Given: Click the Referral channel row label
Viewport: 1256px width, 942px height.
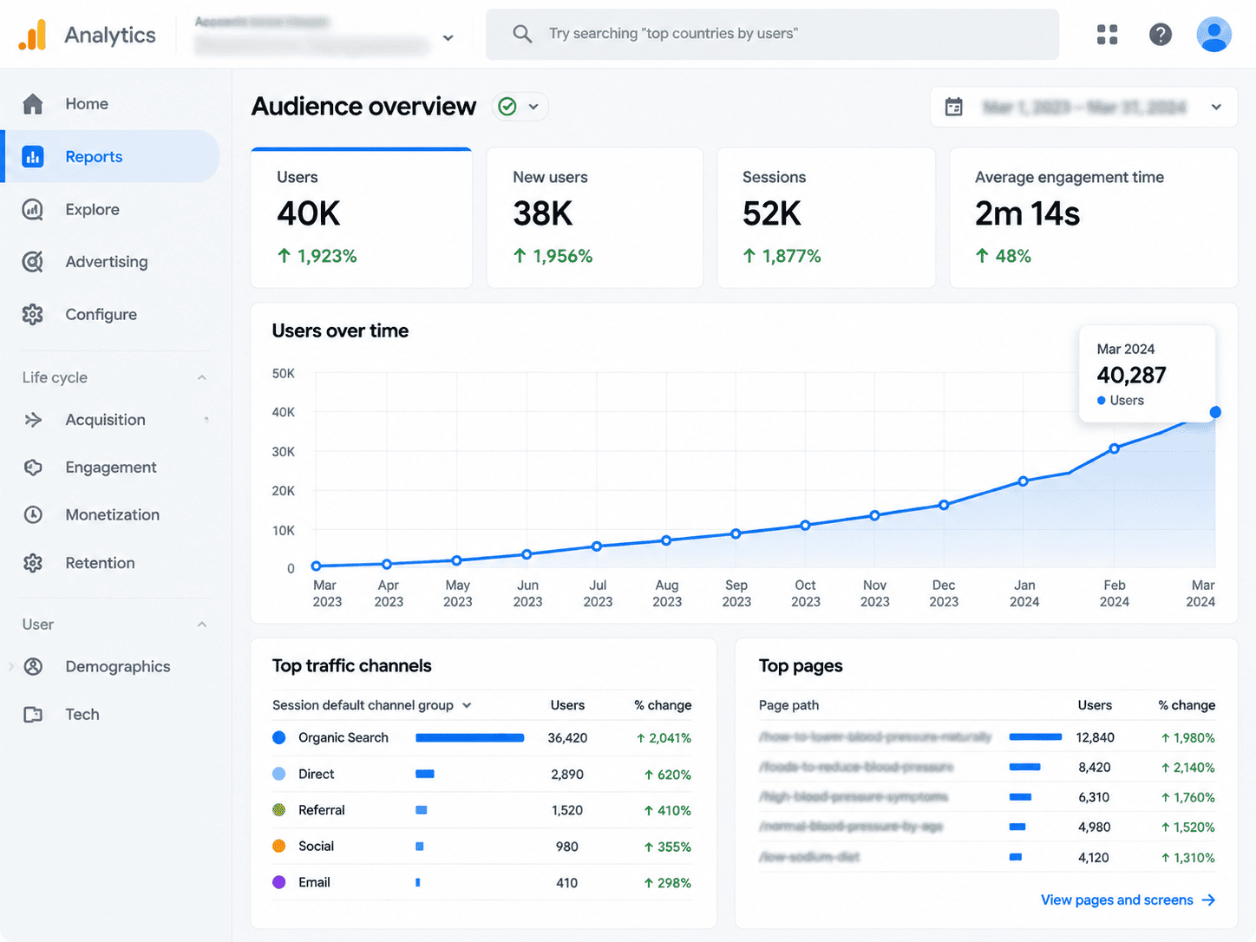Looking at the screenshot, I should tap(322, 810).
